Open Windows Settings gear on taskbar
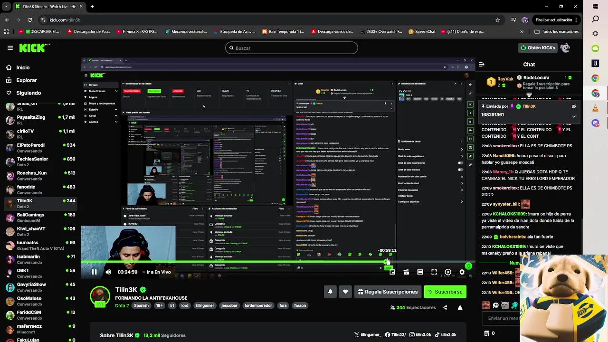Image resolution: width=608 pixels, height=342 pixels. pyautogui.click(x=595, y=34)
